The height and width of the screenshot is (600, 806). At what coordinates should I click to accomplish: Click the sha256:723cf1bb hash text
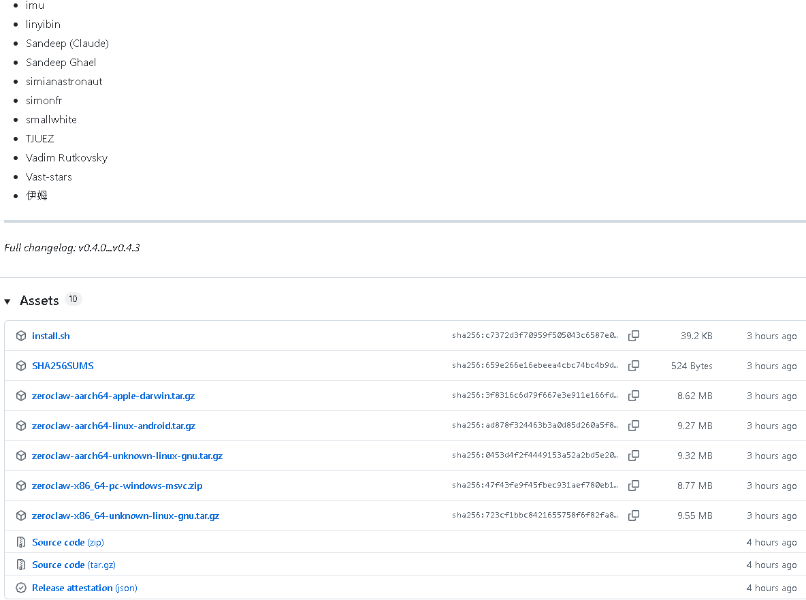pos(534,515)
